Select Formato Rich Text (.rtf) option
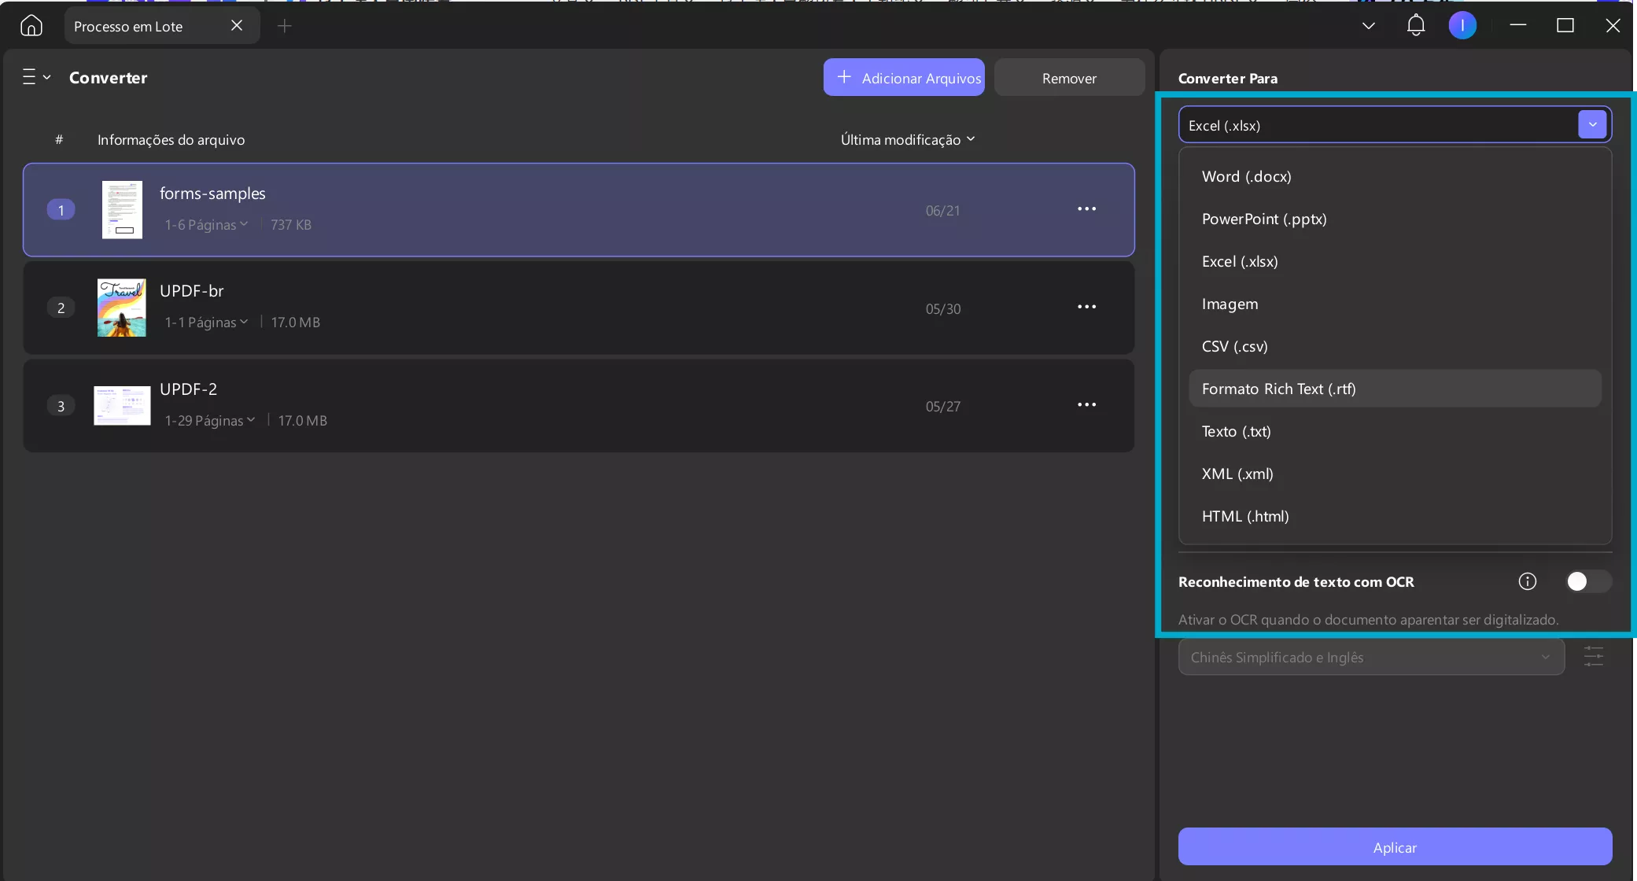Viewport: 1637px width, 881px height. click(x=1278, y=389)
